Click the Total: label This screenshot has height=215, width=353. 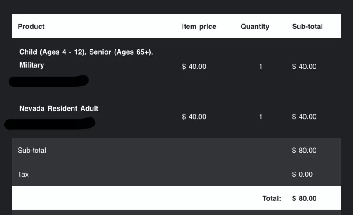[x=272, y=198]
